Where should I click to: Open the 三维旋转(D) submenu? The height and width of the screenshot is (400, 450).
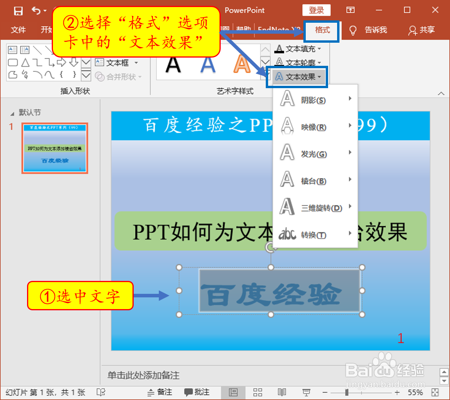(x=316, y=207)
